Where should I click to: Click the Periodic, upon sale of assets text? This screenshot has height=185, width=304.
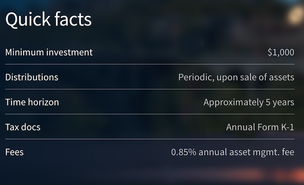(236, 77)
